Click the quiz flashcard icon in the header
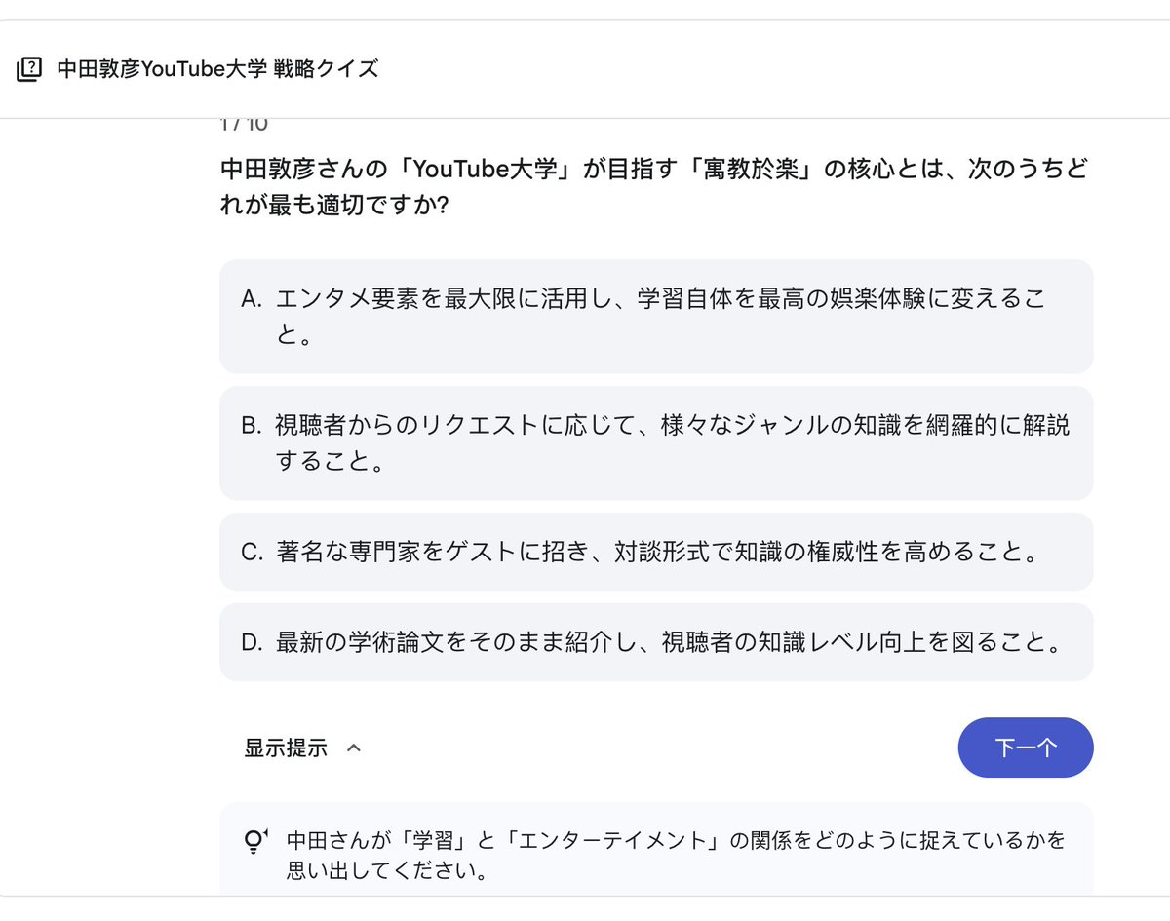Image resolution: width=1170 pixels, height=921 pixels. pyautogui.click(x=32, y=68)
